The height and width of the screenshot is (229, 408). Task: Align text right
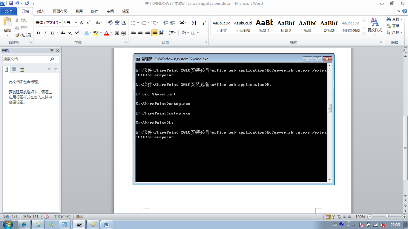click(148, 33)
